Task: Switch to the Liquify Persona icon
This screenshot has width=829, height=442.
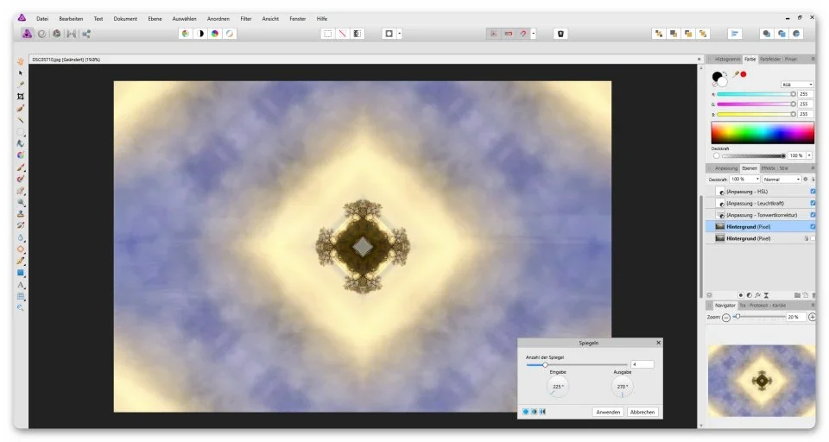Action: pyautogui.click(x=41, y=34)
